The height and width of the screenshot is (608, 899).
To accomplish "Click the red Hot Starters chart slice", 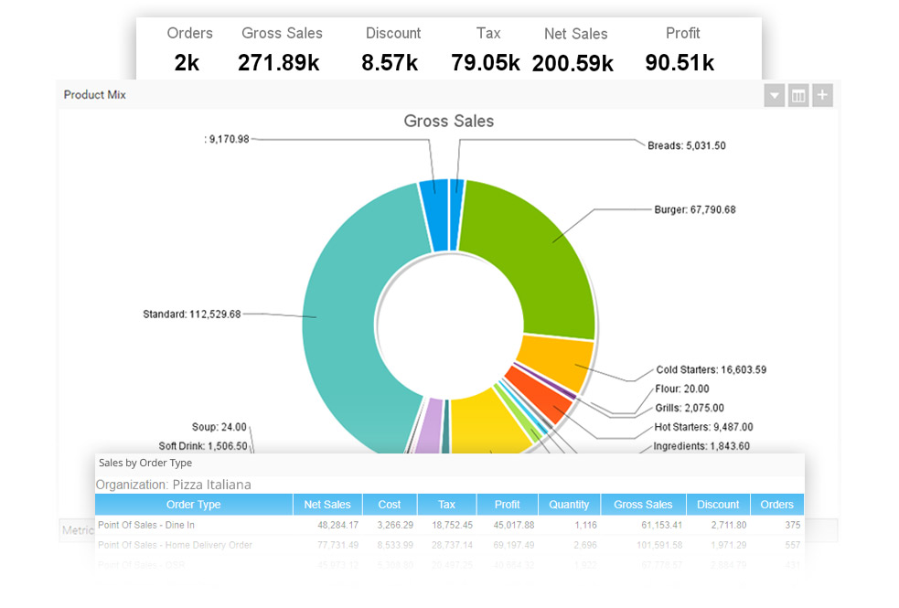I will pos(540,397).
